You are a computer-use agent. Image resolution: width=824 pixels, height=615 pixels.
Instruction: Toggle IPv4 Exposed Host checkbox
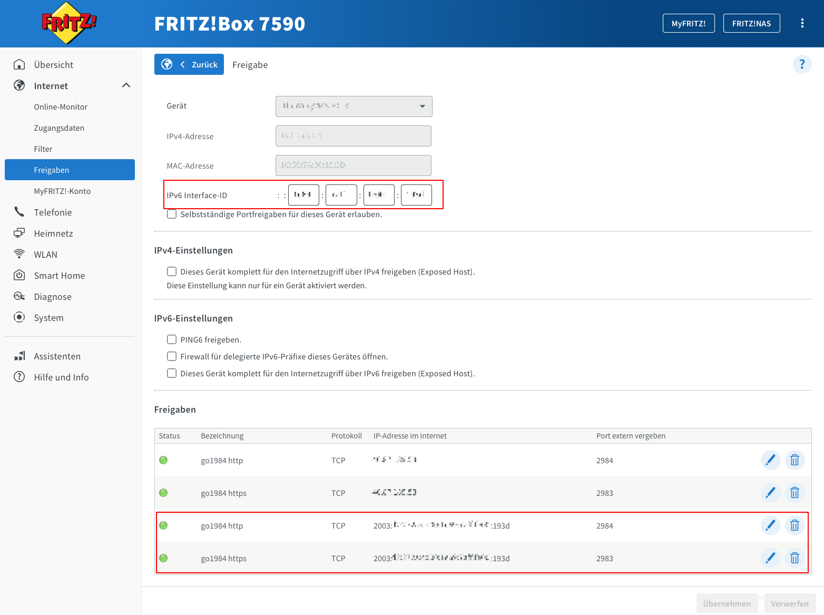pyautogui.click(x=172, y=271)
